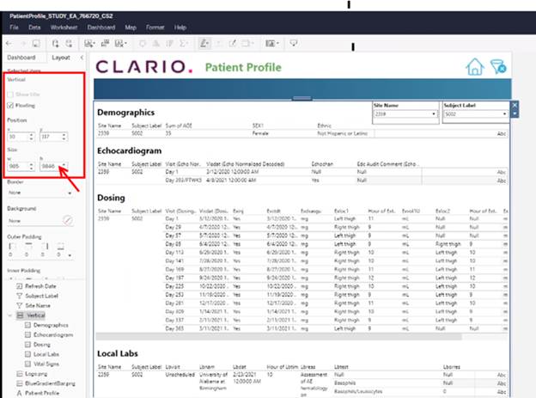Click the Show/Hide Cards toolbar icon

[x=272, y=44]
